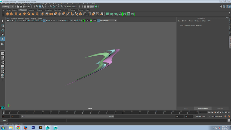
Task: Create a polygon plane from the shelf
Action: click(25, 14)
